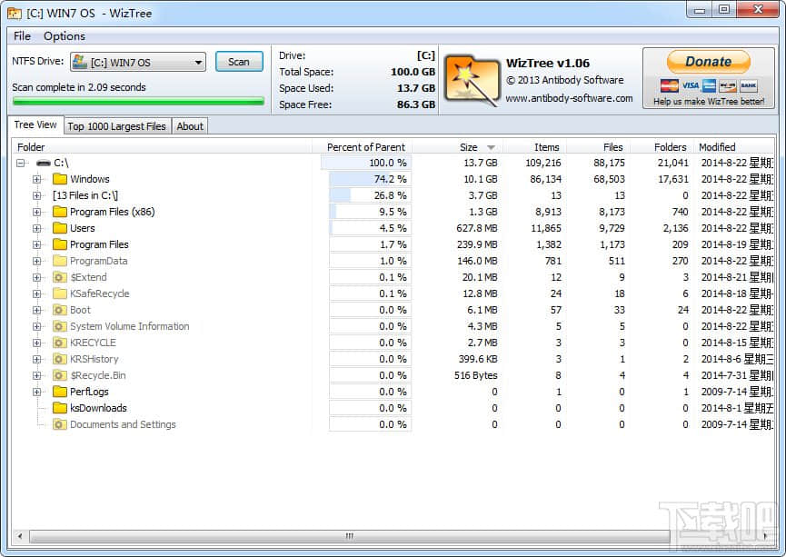Click the green scan progress bar
The image size is (786, 557).
click(x=138, y=102)
